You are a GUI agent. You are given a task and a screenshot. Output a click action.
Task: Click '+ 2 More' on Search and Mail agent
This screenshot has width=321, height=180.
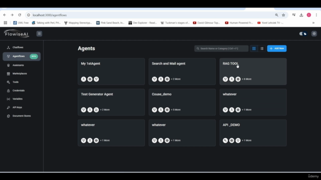pos(176,79)
